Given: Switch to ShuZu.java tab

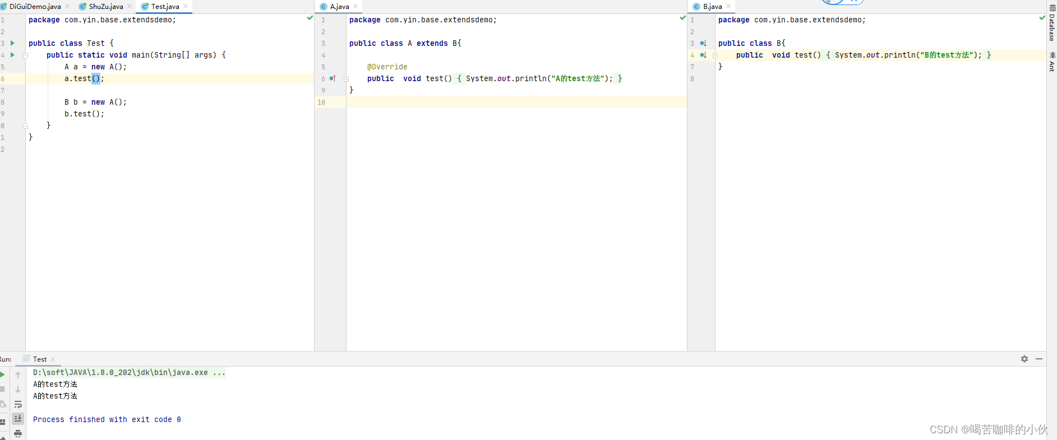Looking at the screenshot, I should click(x=105, y=7).
